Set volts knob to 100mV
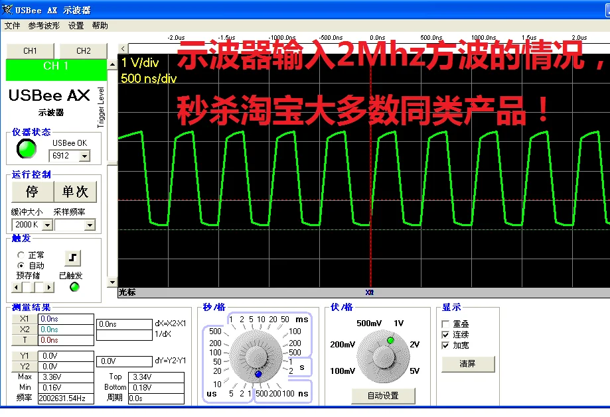This screenshot has height=417, width=610. pos(343,371)
